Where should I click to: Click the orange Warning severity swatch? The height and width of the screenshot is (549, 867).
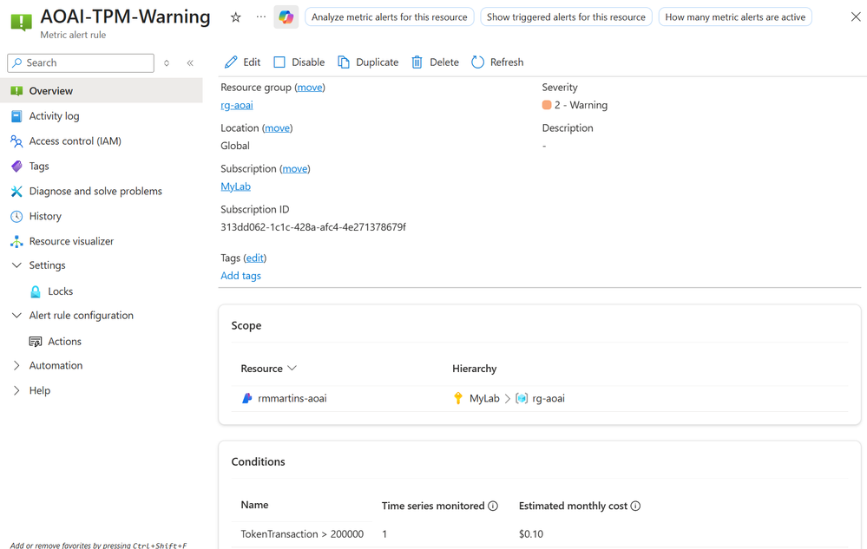click(x=547, y=105)
